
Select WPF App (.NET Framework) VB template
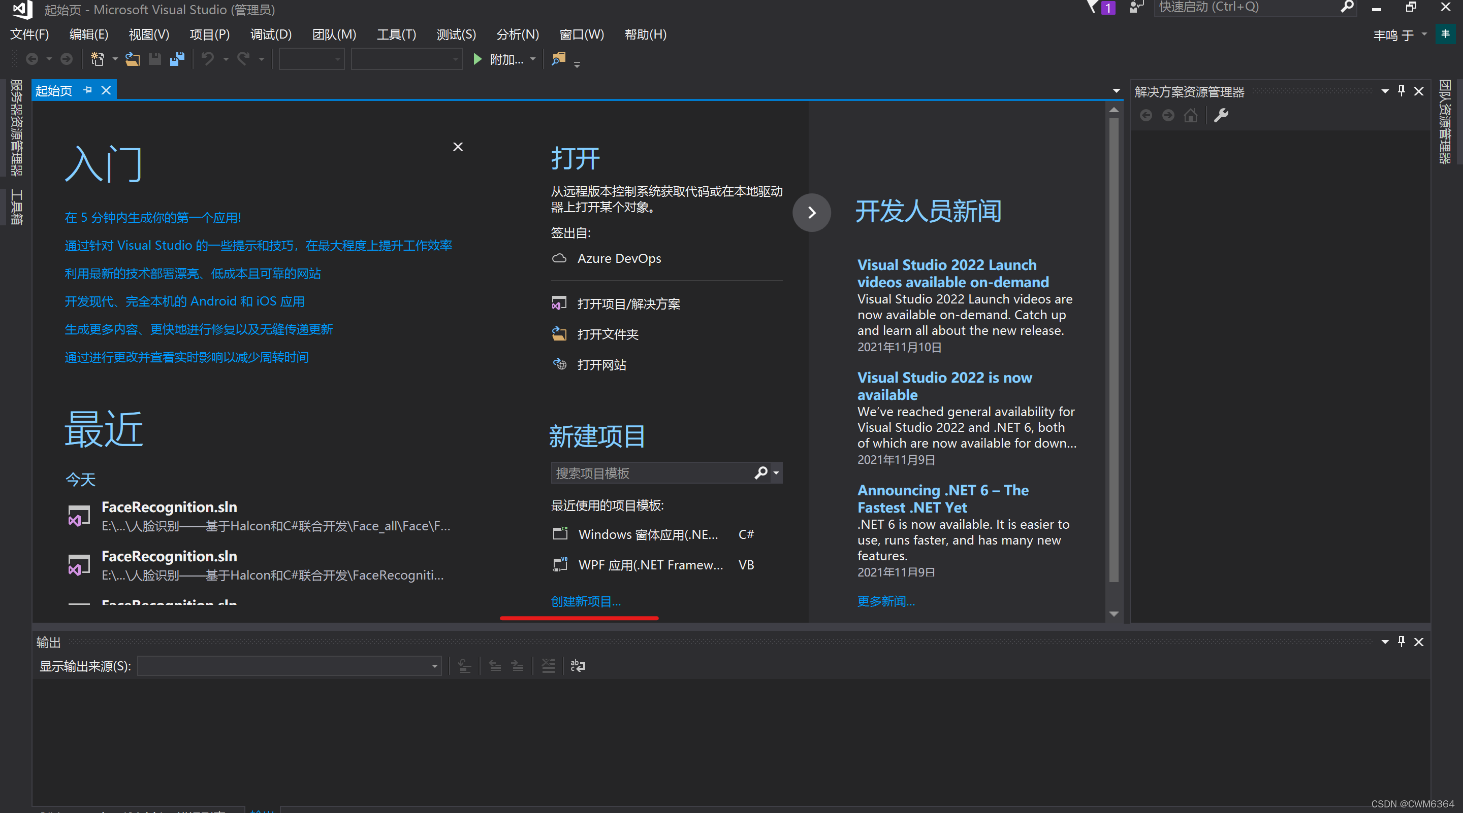(x=653, y=564)
